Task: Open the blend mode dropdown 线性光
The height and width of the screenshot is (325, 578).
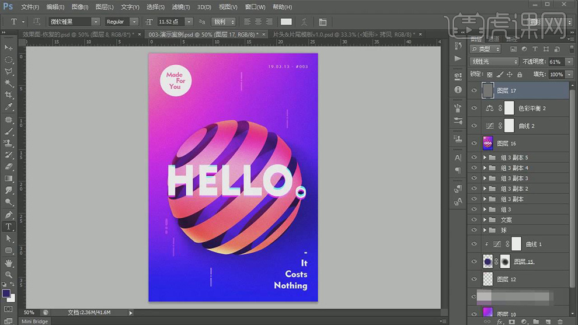Action: point(494,61)
